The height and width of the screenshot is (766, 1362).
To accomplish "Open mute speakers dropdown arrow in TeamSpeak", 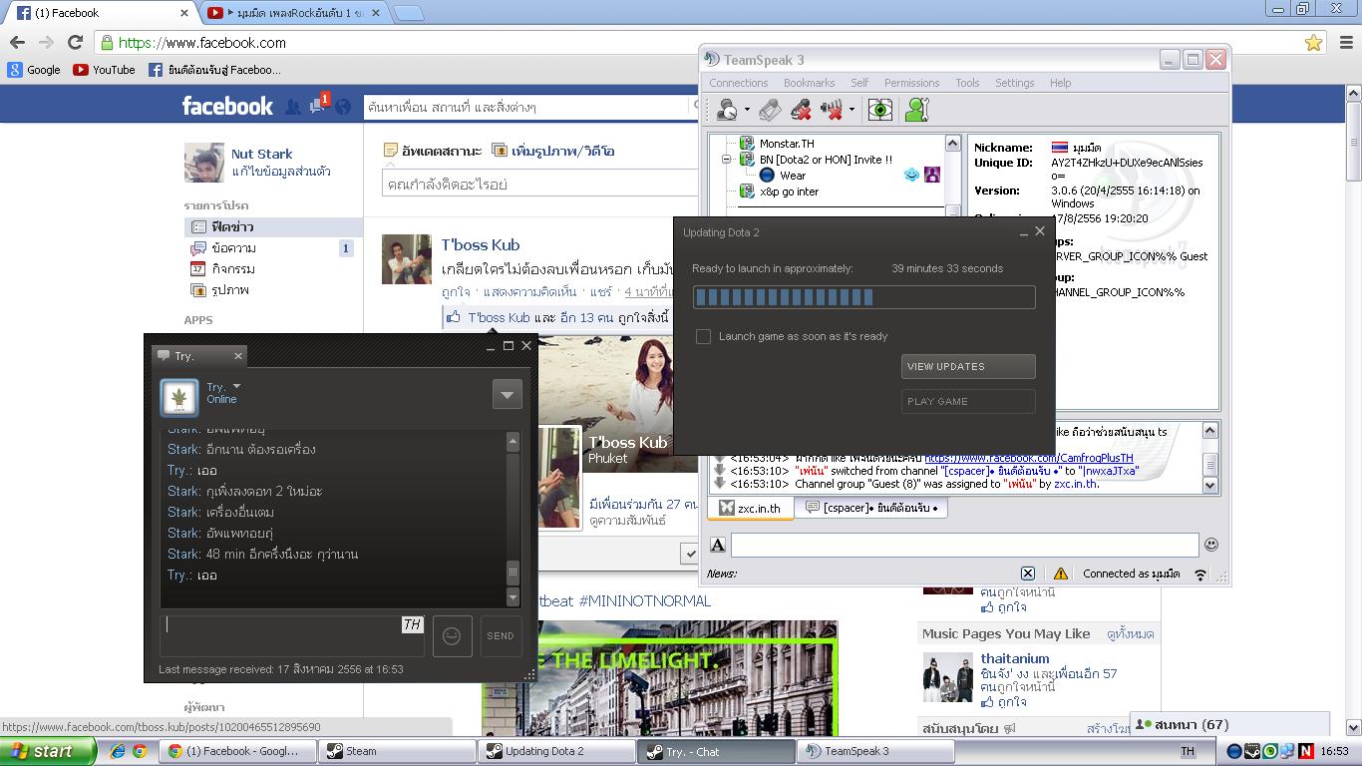I will click(x=851, y=110).
